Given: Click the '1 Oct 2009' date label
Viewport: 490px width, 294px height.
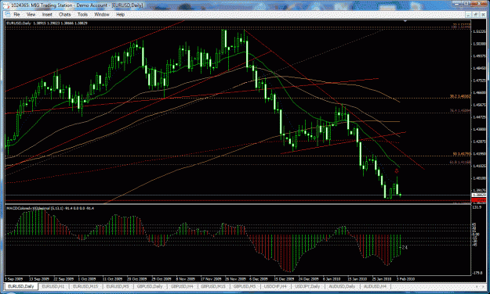Looking at the screenshot, I should pyautogui.click(x=87, y=278).
